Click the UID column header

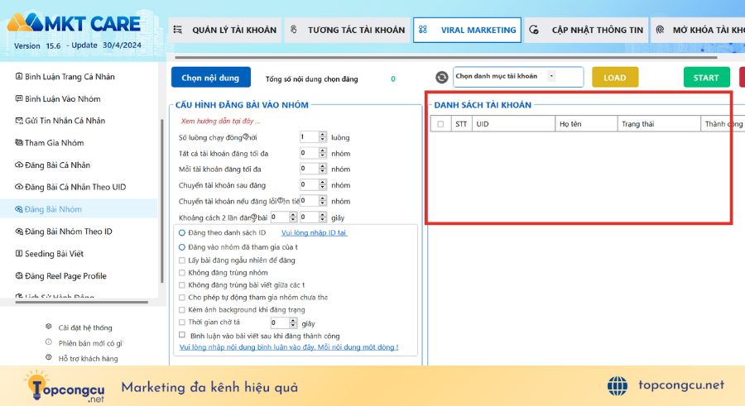click(x=513, y=124)
